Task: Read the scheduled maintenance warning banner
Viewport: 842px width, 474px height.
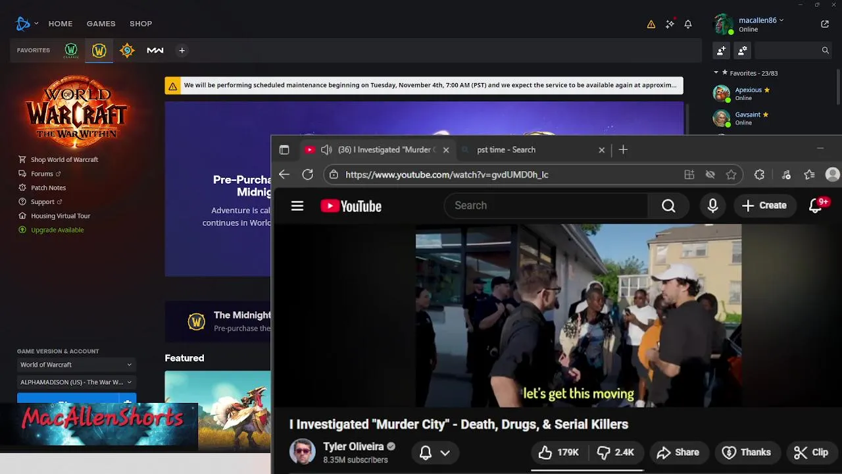Action: point(424,86)
